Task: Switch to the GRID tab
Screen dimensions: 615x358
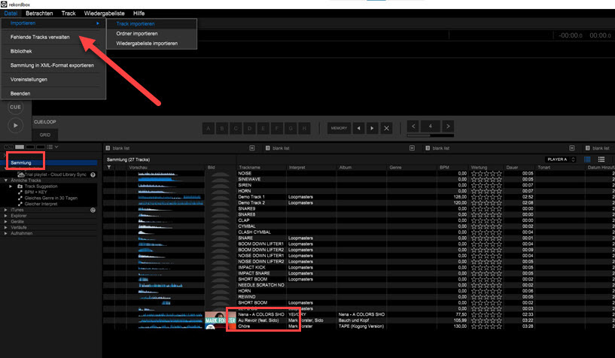Action: coord(44,135)
